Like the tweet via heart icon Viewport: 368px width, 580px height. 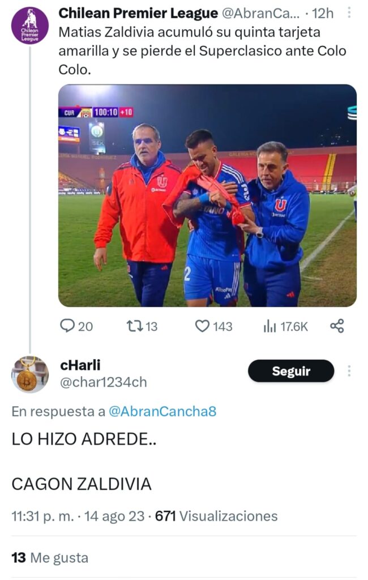pos(202,326)
